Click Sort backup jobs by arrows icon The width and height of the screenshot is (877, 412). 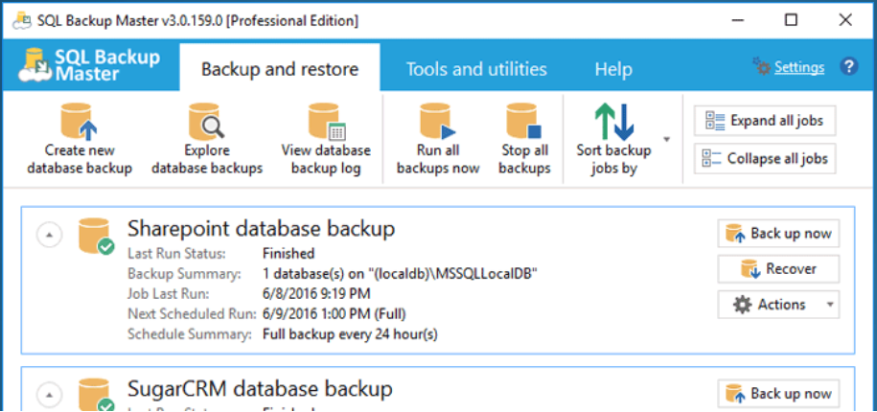coord(613,122)
